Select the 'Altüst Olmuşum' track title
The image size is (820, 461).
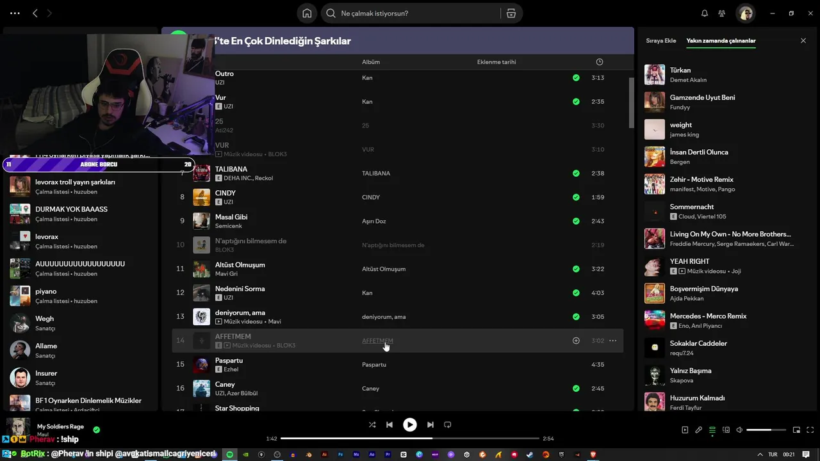[240, 264]
